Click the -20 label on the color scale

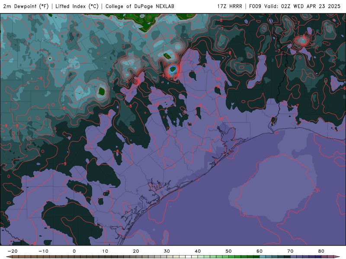click(13, 251)
